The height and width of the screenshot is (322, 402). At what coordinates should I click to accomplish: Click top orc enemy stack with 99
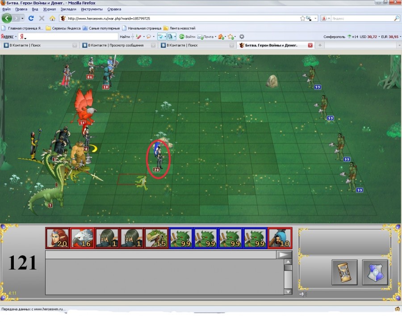click(x=311, y=77)
